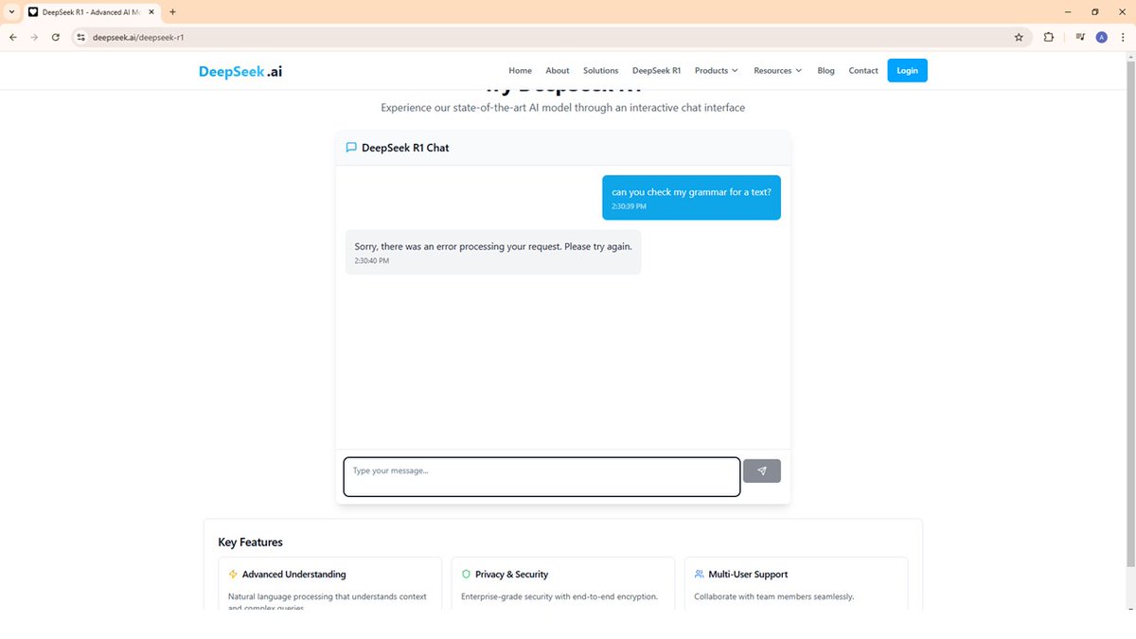Go to the Home nav link
Viewport: 1136px width, 639px height.
click(520, 70)
